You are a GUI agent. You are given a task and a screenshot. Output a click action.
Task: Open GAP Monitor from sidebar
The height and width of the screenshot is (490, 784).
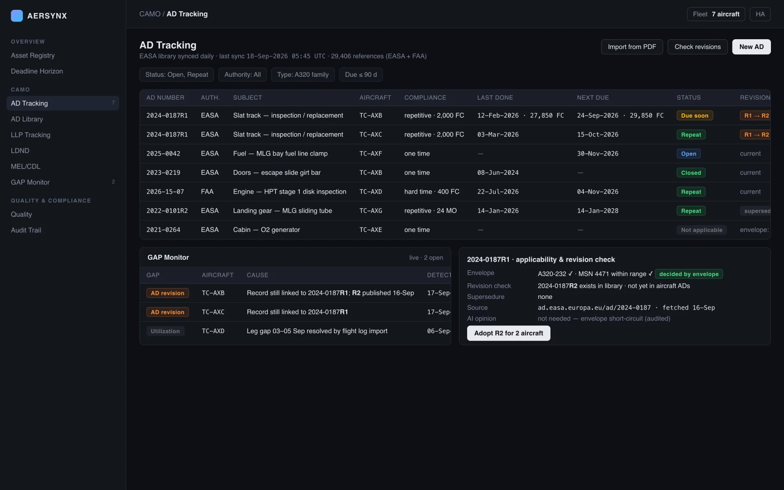63,182
